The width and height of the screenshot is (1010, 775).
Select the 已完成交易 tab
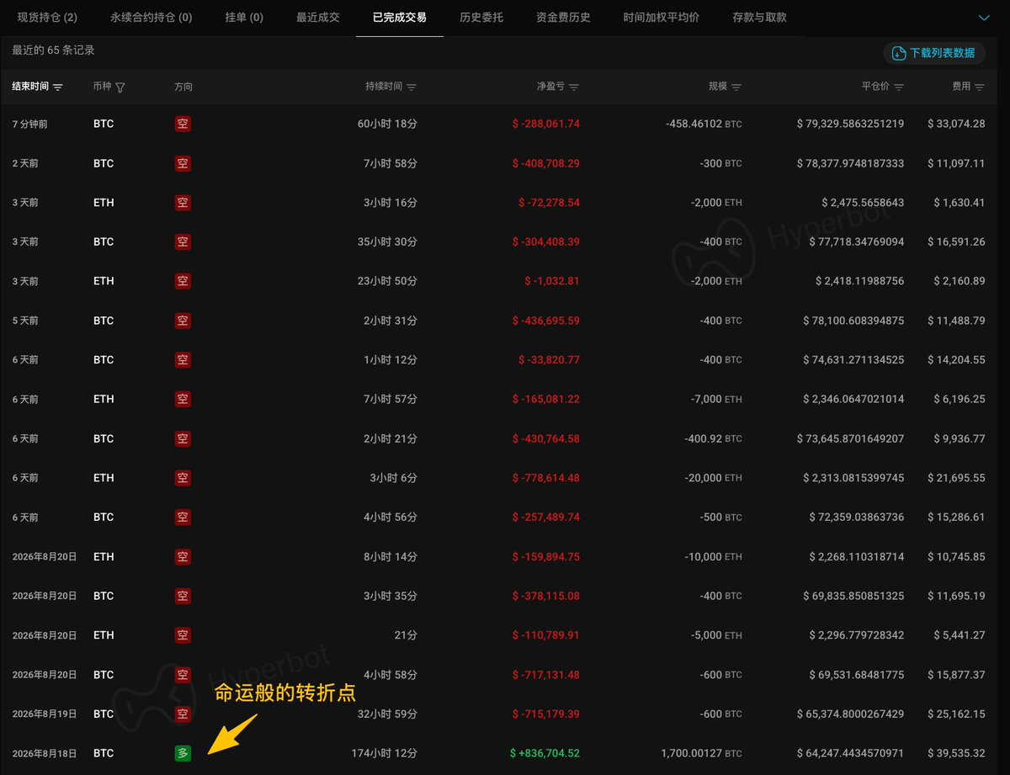(400, 17)
